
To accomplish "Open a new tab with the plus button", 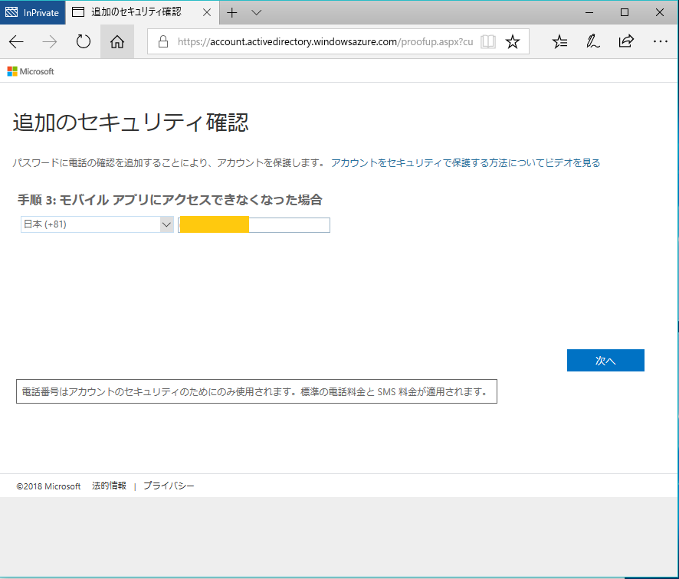I will pos(231,12).
